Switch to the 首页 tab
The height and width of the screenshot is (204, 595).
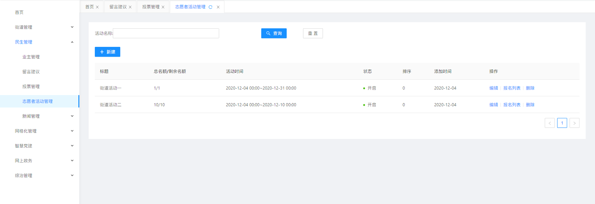[89, 7]
